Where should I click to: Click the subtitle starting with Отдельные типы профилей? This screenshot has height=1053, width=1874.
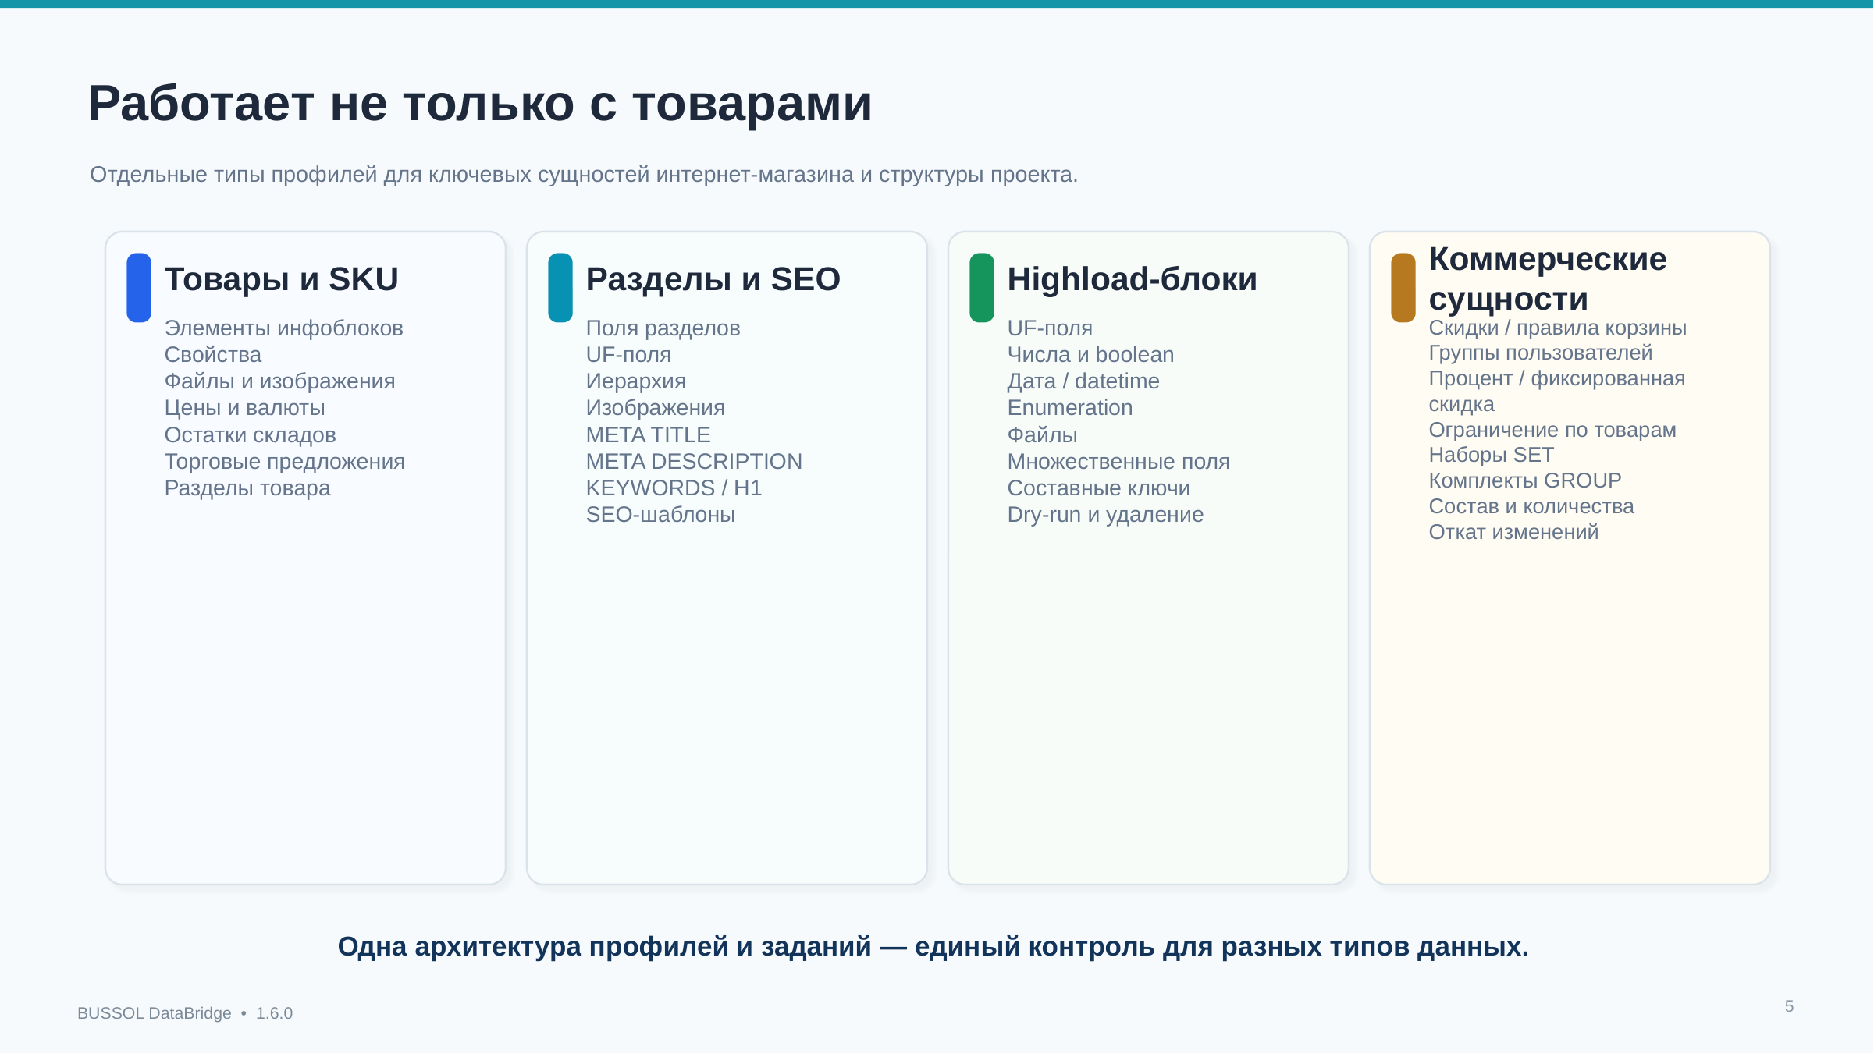pyautogui.click(x=584, y=175)
